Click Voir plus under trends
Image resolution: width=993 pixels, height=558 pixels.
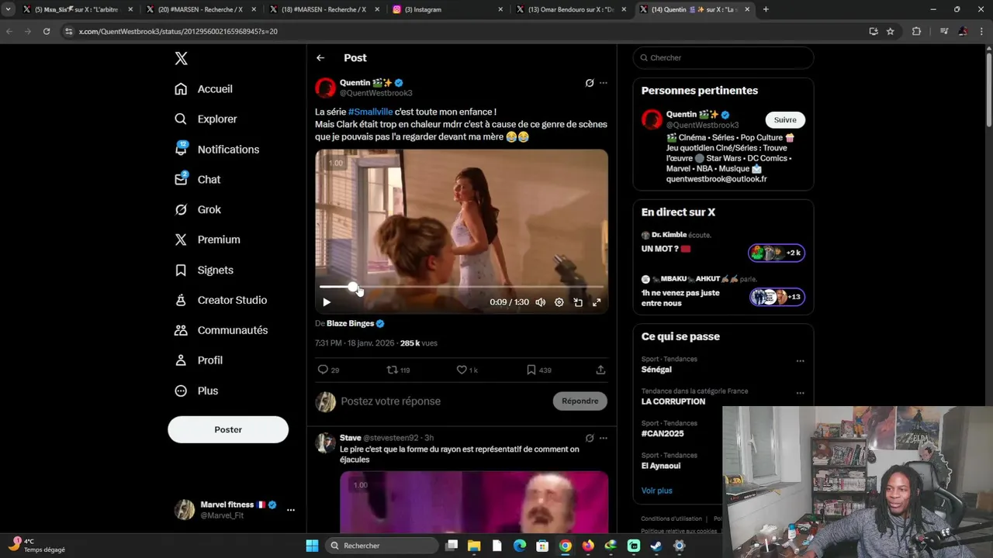coord(657,491)
